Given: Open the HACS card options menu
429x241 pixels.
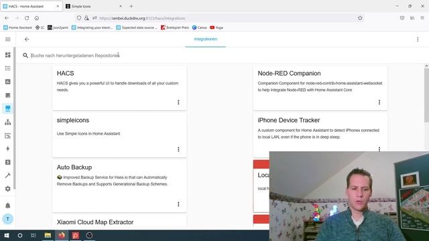Looking at the screenshot, I should 178,102.
